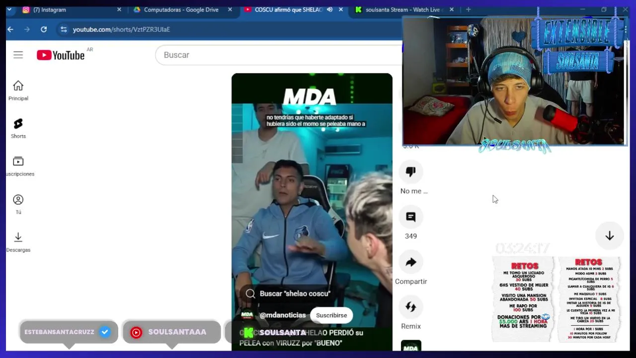Open the tab search dropdown arrow
The width and height of the screenshot is (636, 358).
(x=10, y=9)
